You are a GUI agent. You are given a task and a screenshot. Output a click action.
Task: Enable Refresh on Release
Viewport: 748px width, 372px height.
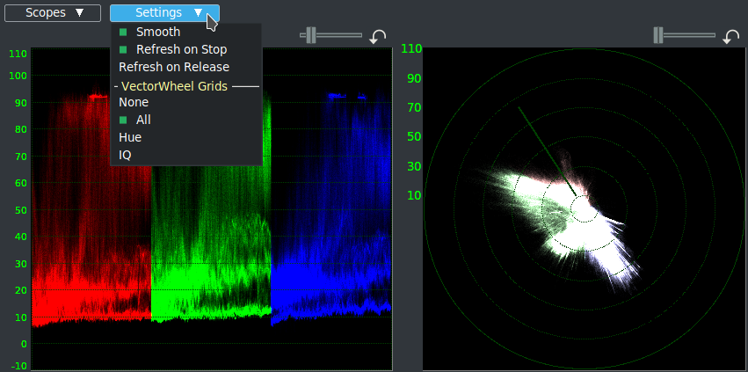[x=174, y=67]
